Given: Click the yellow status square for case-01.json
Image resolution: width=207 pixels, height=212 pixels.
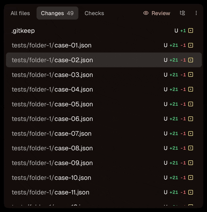Looking at the screenshot, I should [x=190, y=45].
